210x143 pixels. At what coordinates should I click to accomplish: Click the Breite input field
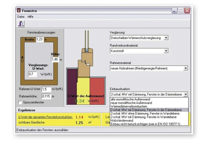coord(40,39)
